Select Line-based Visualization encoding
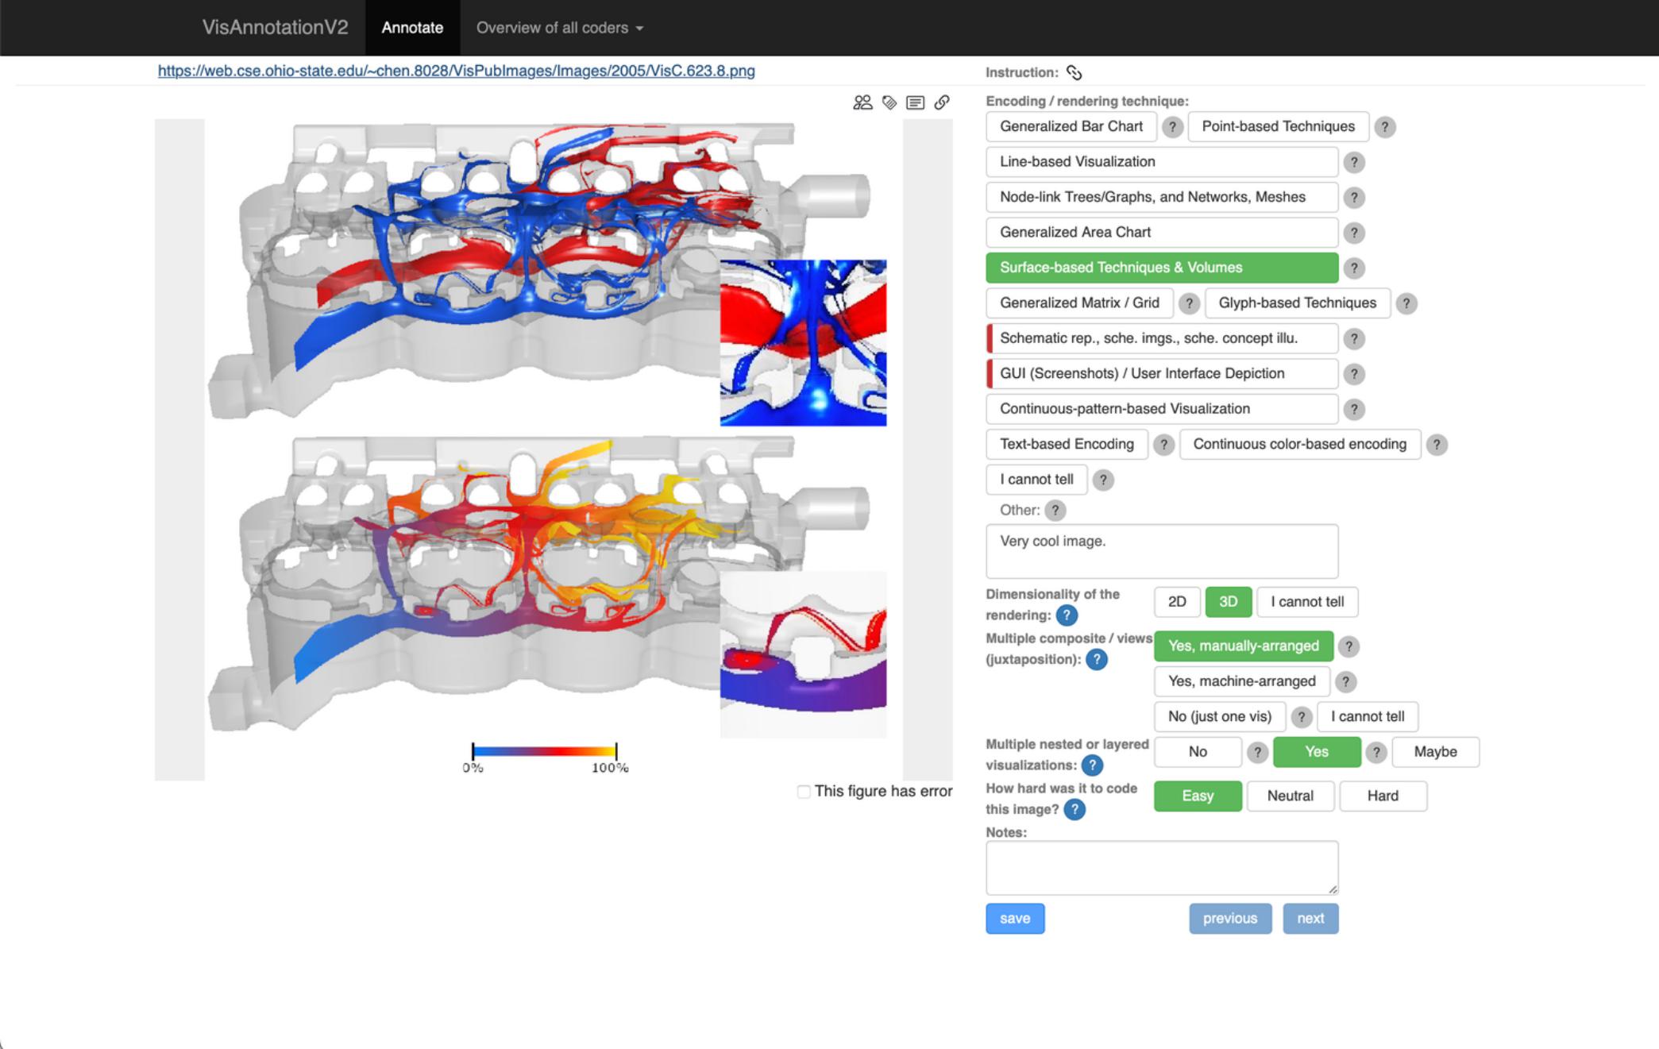The image size is (1659, 1049). [x=1162, y=162]
